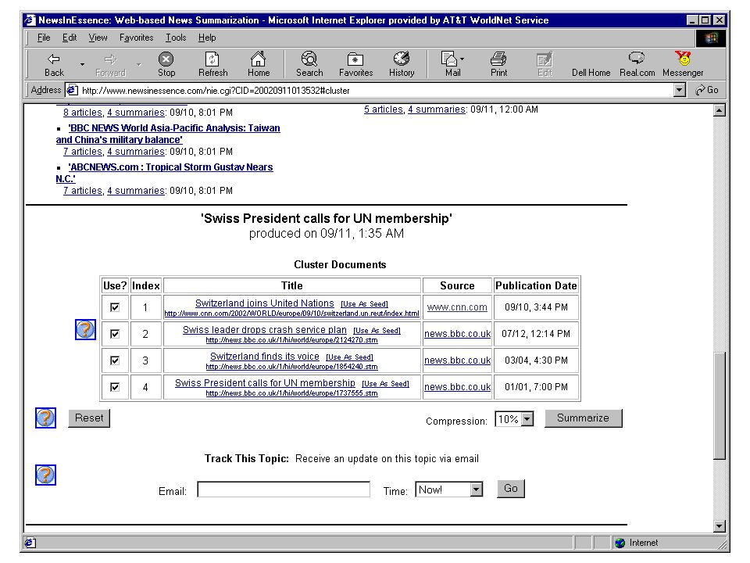750x563 pixels.
Task: Click the Address URL field
Action: click(x=376, y=90)
